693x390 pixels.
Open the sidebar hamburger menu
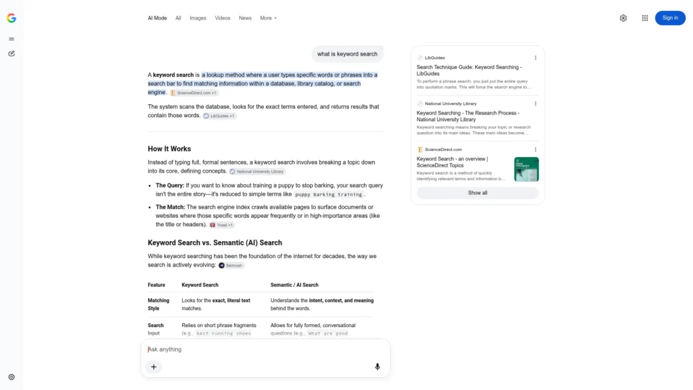[x=12, y=39]
